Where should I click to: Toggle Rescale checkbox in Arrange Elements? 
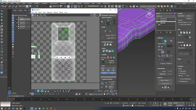(110, 82)
